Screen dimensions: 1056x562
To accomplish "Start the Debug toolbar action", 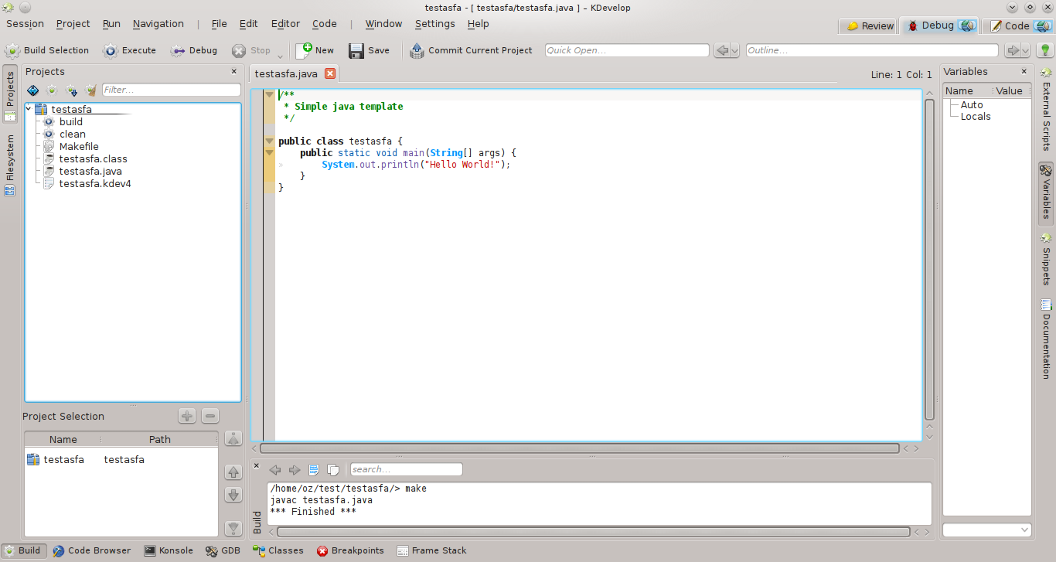I will 194,50.
